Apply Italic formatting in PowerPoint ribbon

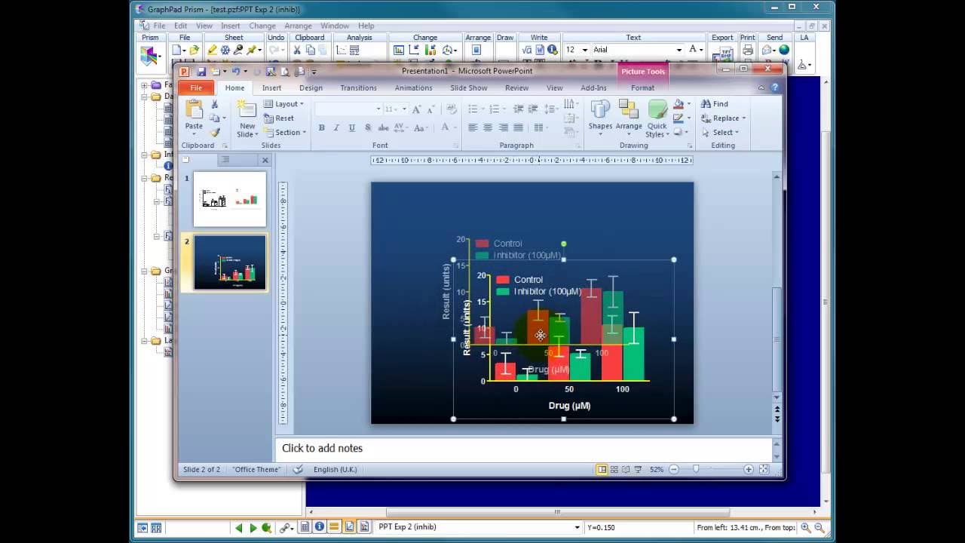336,128
